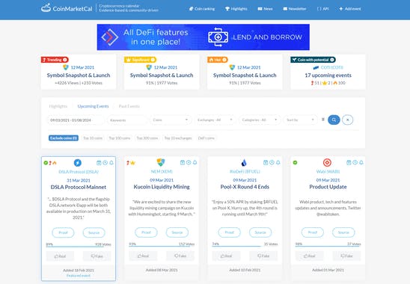The width and height of the screenshot is (410, 284).
Task: Click alert bell on Wabi card
Action: tap(361, 162)
